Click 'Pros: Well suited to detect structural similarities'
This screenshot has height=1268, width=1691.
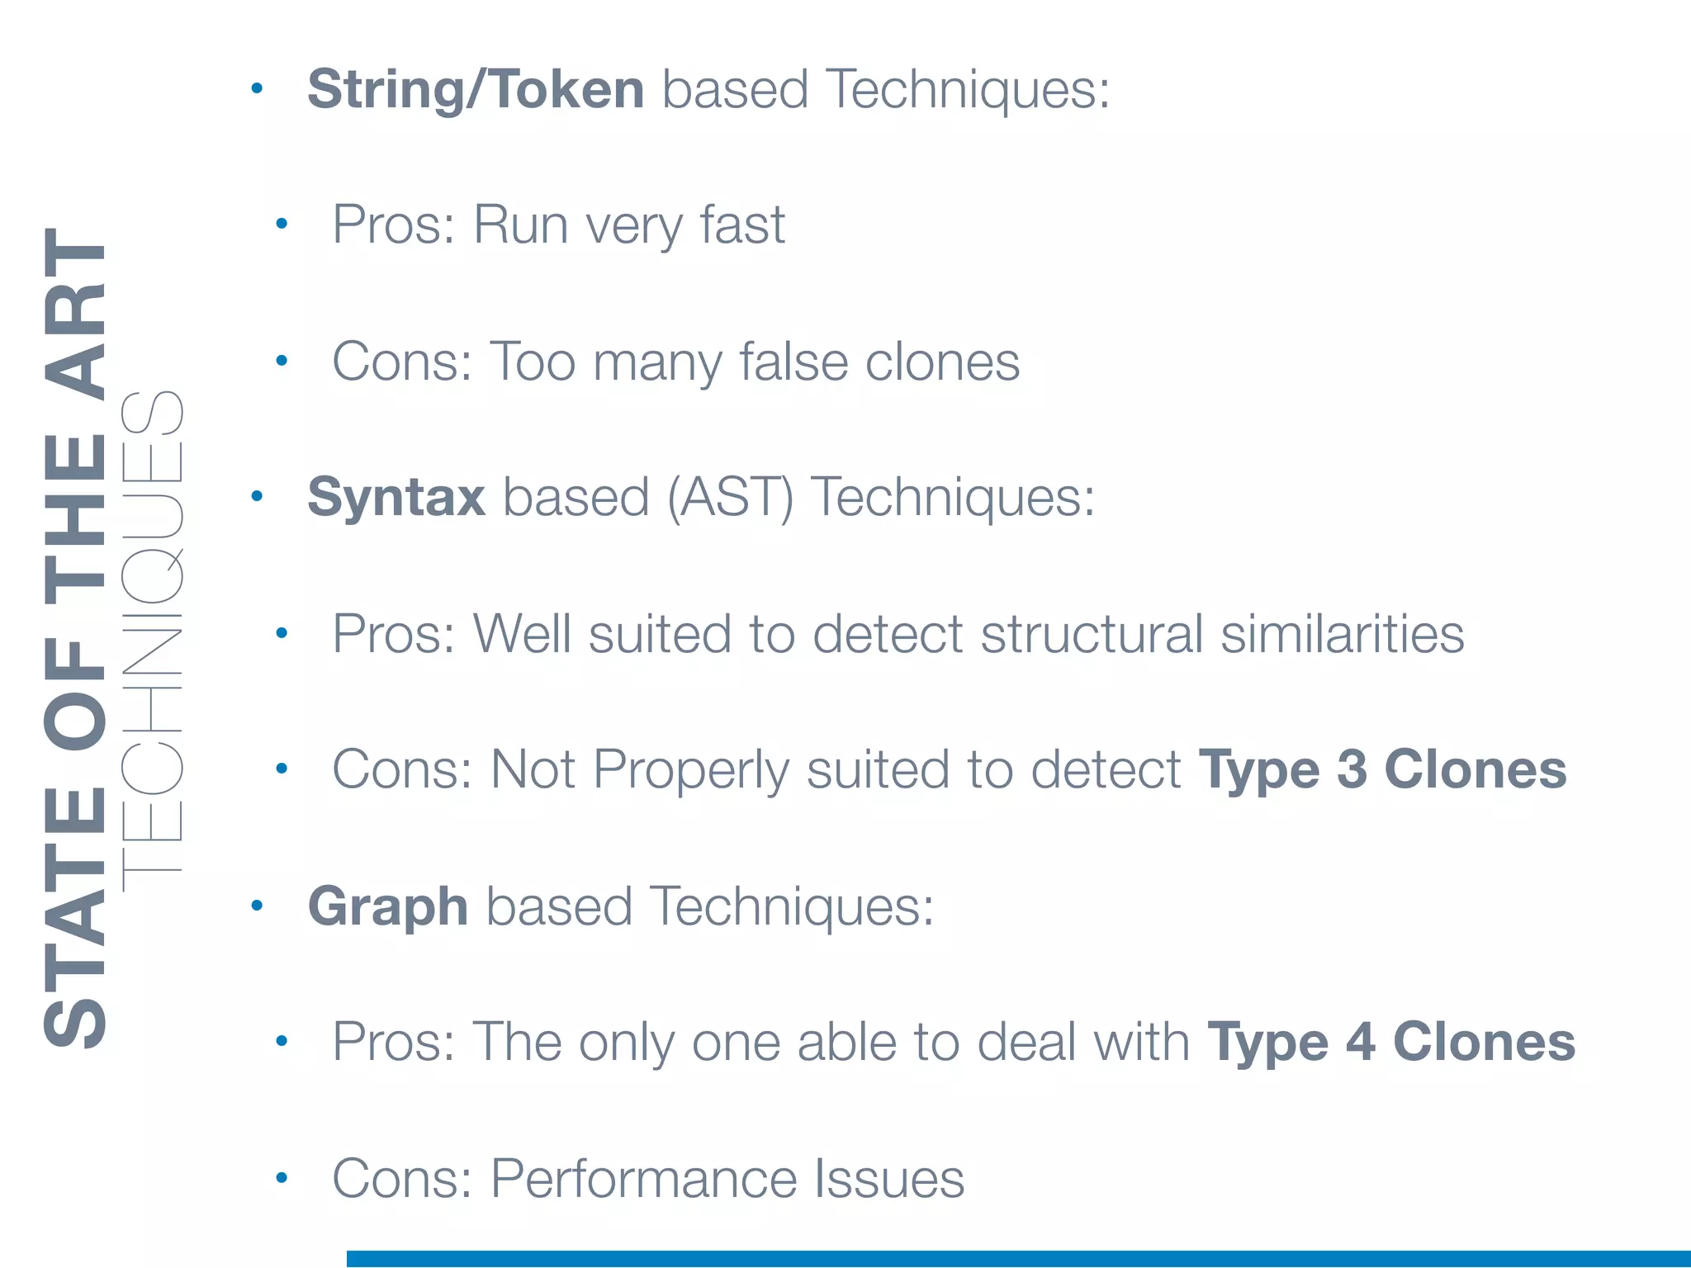coord(898,634)
